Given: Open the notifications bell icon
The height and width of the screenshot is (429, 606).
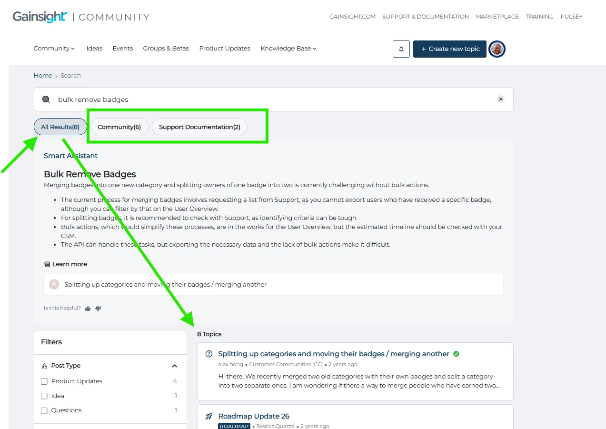Looking at the screenshot, I should (x=401, y=49).
